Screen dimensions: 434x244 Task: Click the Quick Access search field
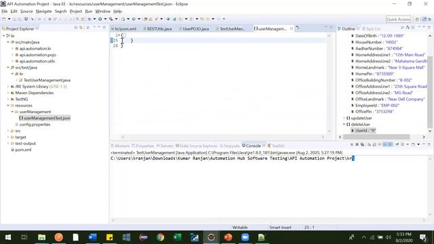tap(398, 20)
